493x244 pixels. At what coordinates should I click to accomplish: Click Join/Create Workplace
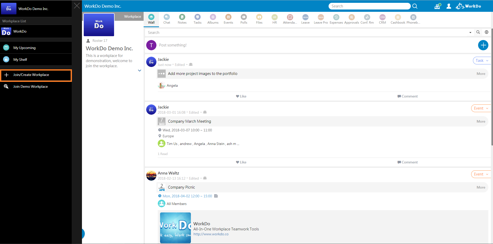click(36, 75)
